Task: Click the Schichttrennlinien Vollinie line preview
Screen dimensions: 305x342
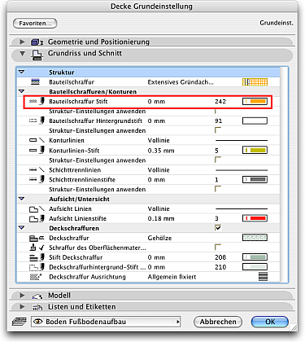Action: pos(242,170)
